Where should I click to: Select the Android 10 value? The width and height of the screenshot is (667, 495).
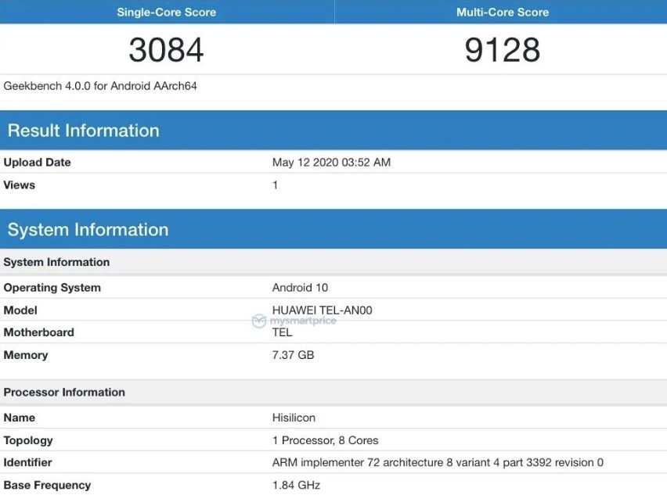300,288
